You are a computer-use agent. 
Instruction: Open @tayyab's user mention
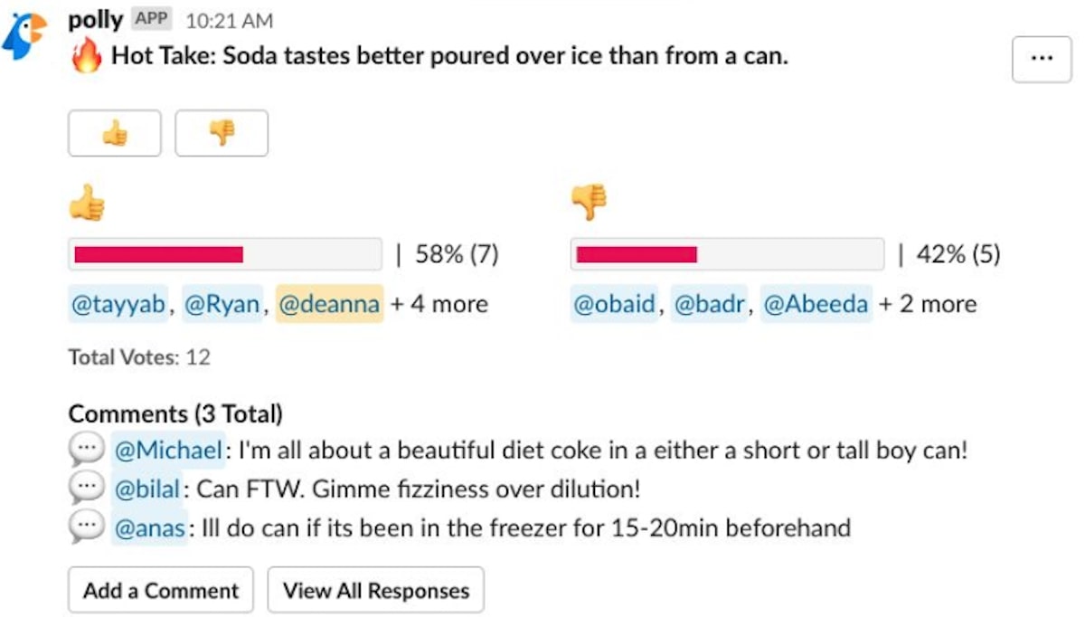coord(118,304)
